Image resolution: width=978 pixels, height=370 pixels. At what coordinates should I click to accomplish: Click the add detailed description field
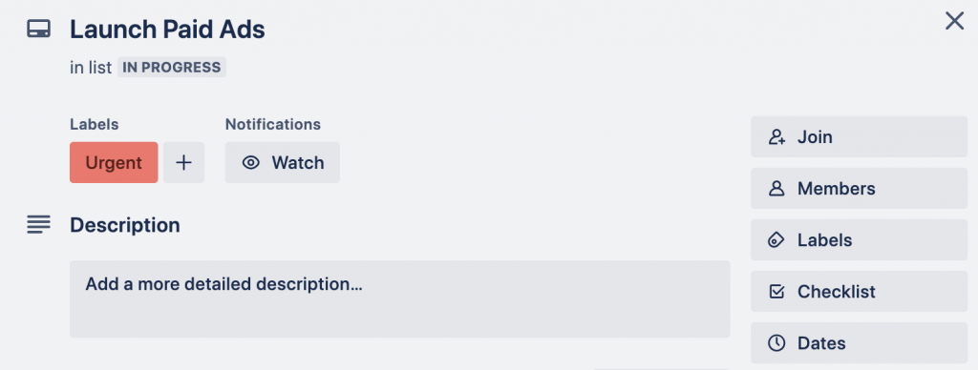pyautogui.click(x=400, y=299)
